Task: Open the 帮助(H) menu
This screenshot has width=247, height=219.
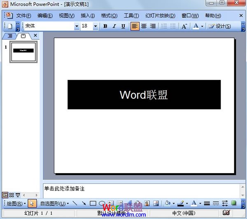Action: [213, 16]
